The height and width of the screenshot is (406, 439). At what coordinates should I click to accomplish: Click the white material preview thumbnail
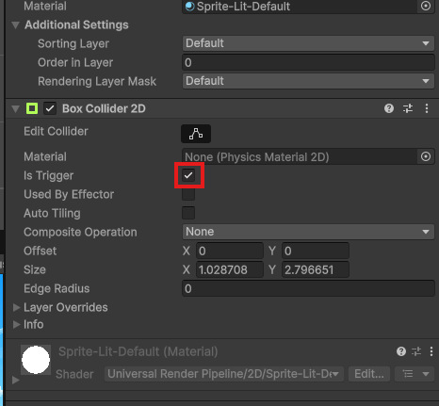(36, 360)
